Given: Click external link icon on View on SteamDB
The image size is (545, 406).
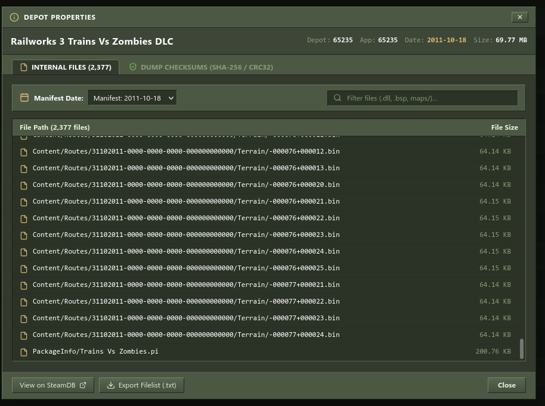Looking at the screenshot, I should (83, 385).
